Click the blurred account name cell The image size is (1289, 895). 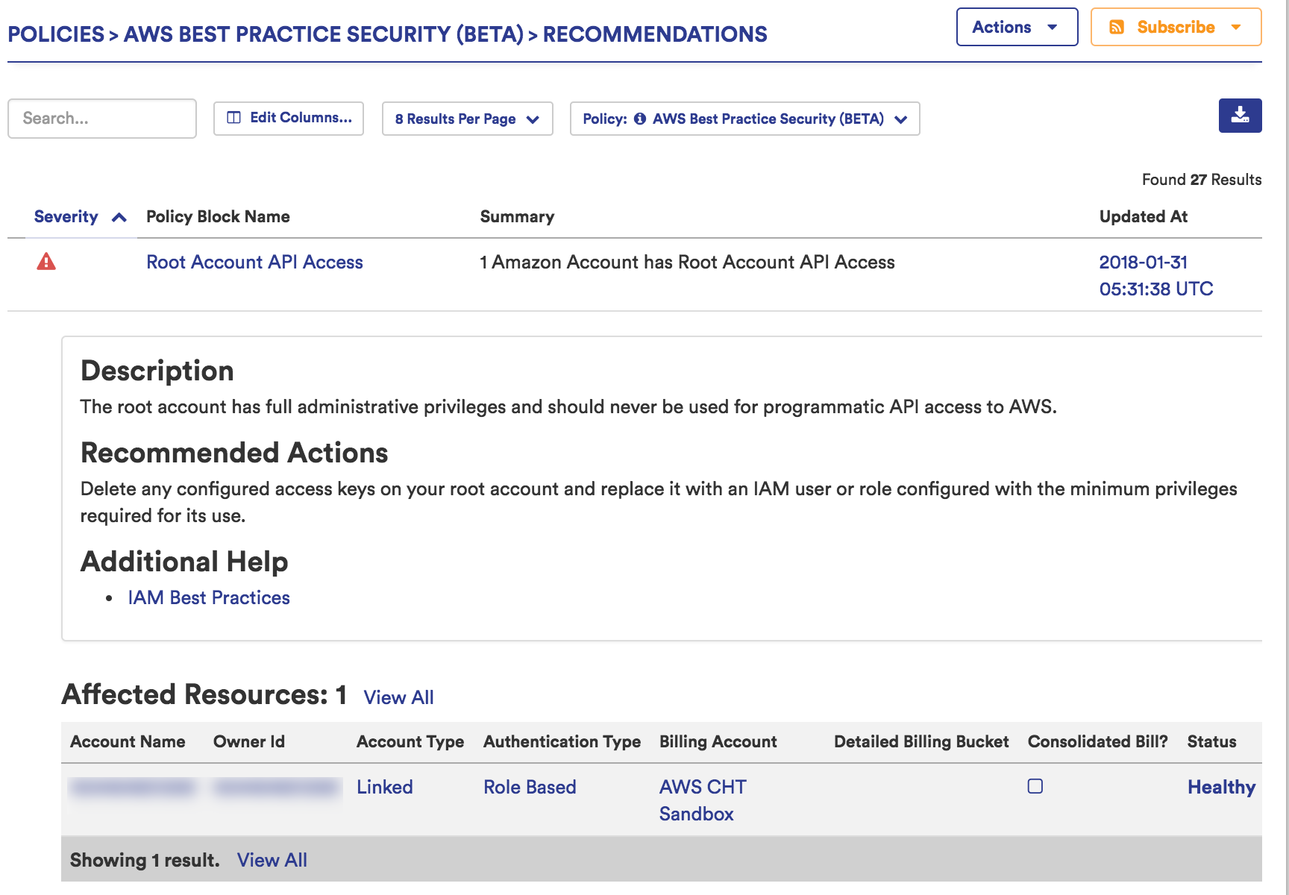coord(132,788)
